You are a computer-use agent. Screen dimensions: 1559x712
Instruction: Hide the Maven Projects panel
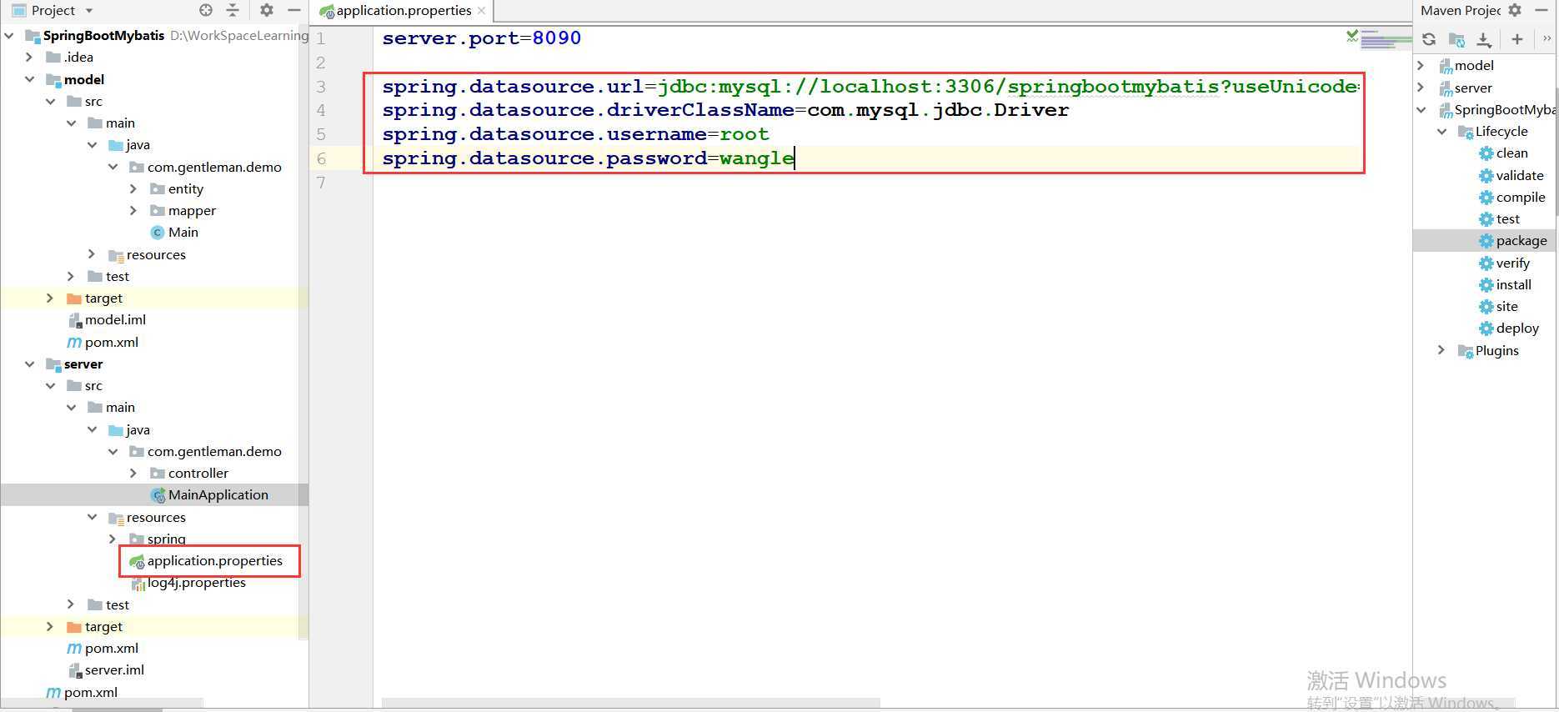[1541, 10]
